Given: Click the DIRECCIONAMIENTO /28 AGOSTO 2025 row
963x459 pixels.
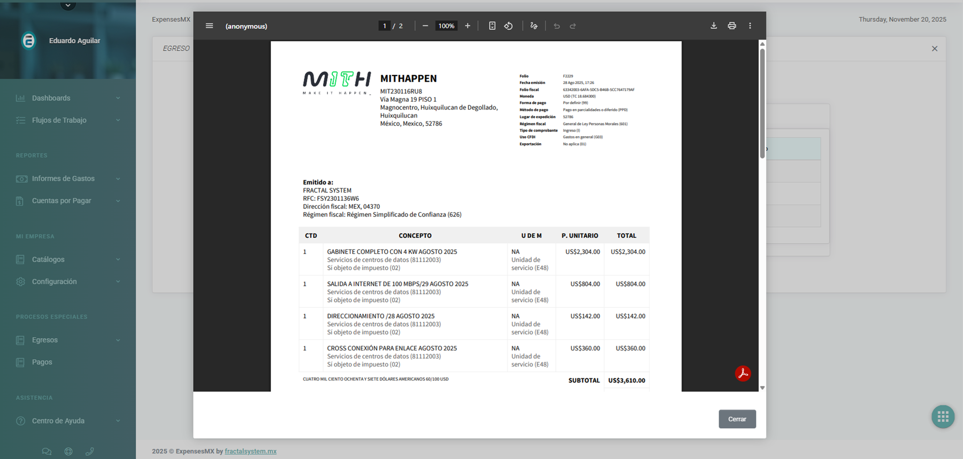Looking at the screenshot, I should 474,324.
